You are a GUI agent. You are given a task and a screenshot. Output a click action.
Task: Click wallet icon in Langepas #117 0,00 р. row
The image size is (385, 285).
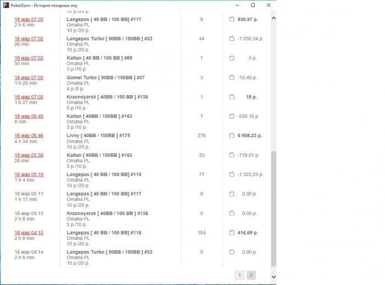coord(232,194)
